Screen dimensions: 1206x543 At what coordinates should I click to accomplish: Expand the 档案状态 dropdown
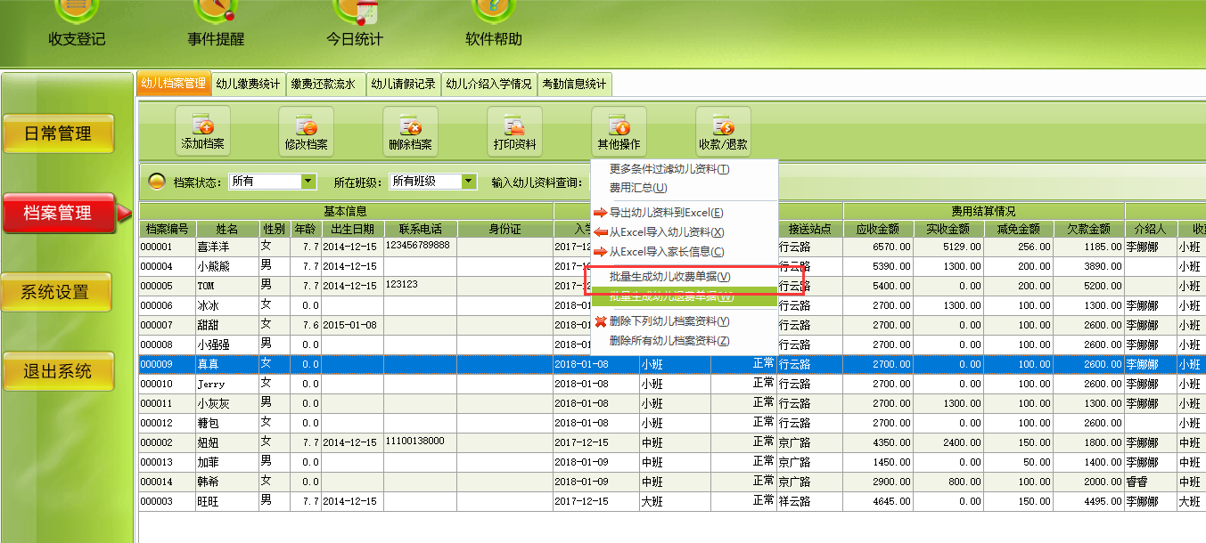tap(308, 182)
